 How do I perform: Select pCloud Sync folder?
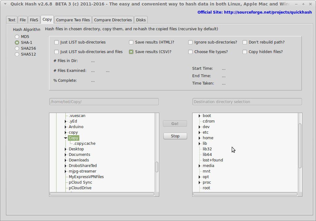click(81, 182)
